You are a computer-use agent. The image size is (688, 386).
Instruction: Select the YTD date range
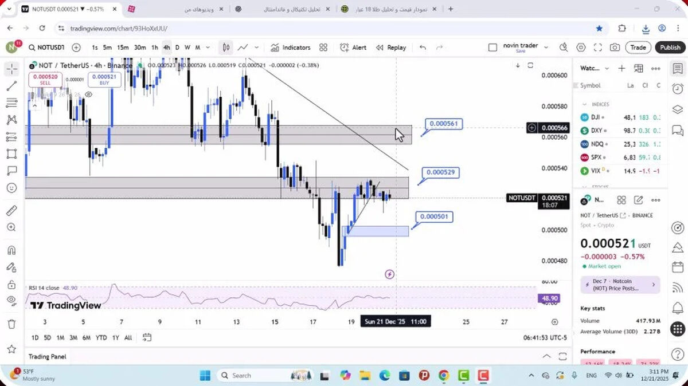pyautogui.click(x=101, y=338)
